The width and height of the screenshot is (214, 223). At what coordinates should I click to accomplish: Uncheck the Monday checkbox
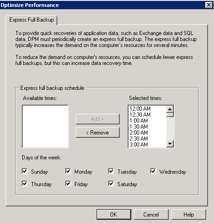click(68, 171)
